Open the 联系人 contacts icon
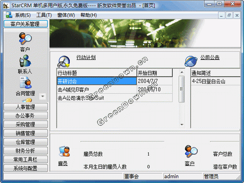Image resolution: width=244 pixels, height=183 pixels. pos(25,61)
